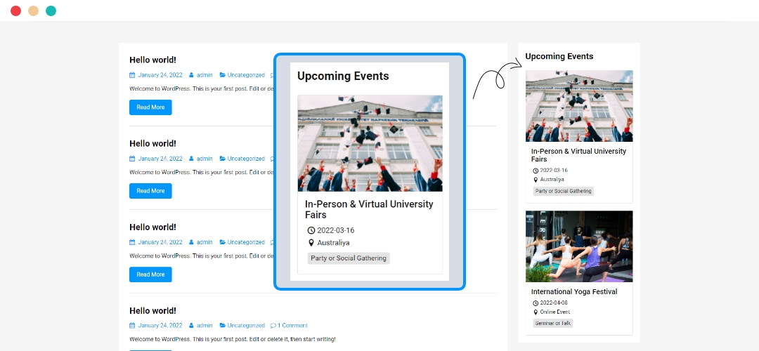Open the International Yoga Festival event title
Viewport: 759px width, 351px height.
pos(573,292)
